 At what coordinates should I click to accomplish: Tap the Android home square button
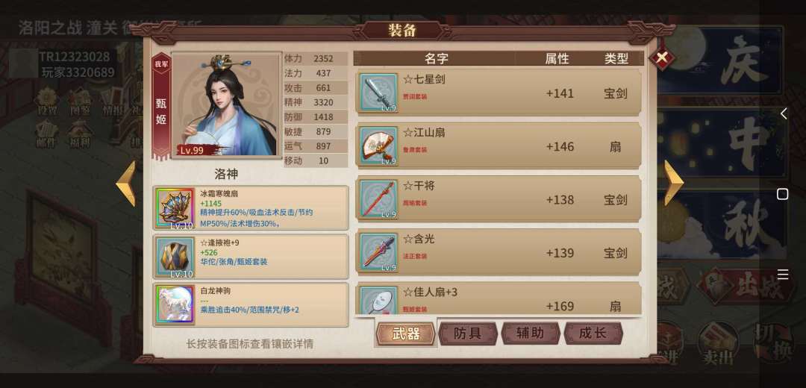[782, 194]
